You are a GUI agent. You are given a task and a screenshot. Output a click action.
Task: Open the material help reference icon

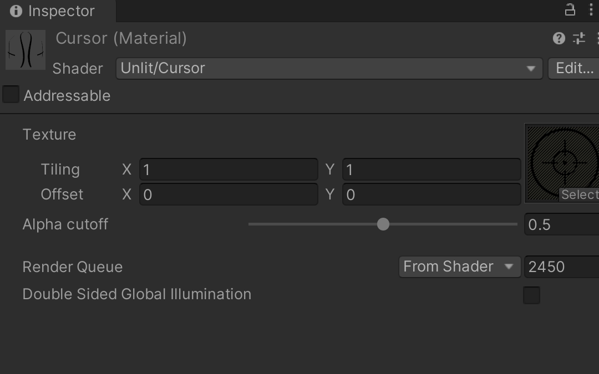(x=559, y=38)
